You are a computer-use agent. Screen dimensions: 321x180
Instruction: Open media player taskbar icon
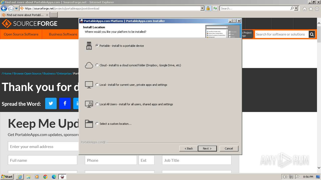pos(37,177)
